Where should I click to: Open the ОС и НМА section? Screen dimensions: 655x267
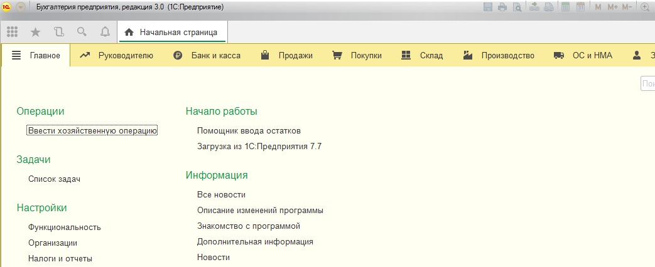click(583, 56)
